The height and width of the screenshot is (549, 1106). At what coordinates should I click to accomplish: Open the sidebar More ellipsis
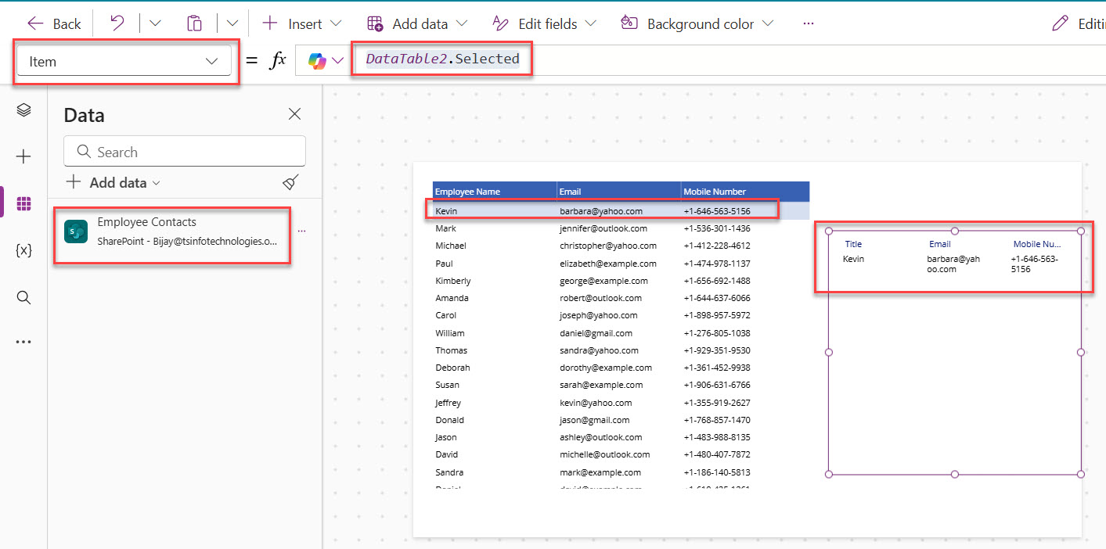[23, 342]
